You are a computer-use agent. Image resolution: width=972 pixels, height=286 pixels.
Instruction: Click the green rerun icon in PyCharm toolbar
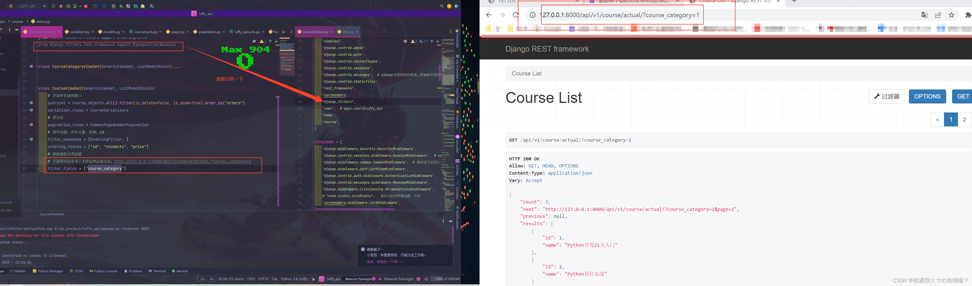53,6
